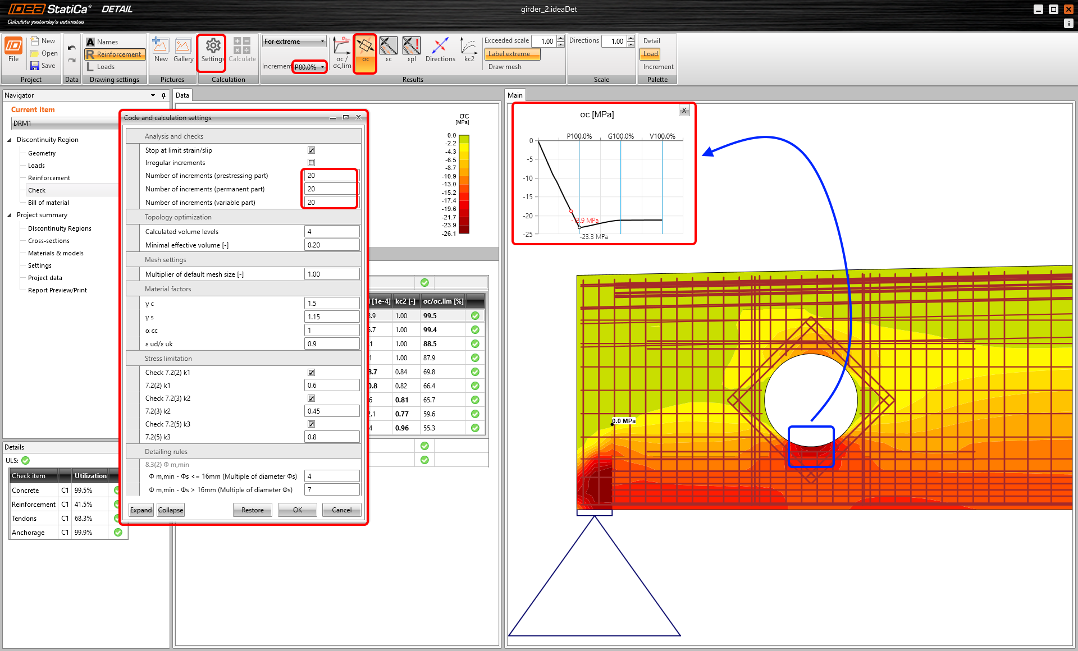This screenshot has width=1078, height=651.
Task: Disable the Stop at limit strain/slip checkbox
Action: 311,150
